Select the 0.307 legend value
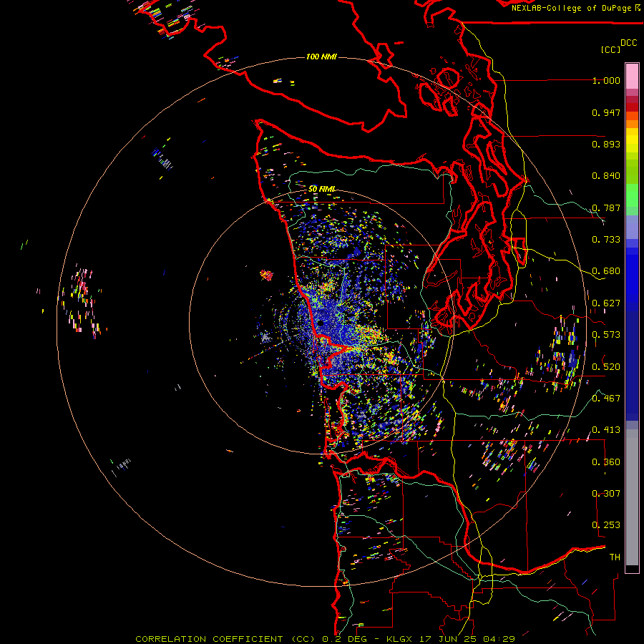 606,493
